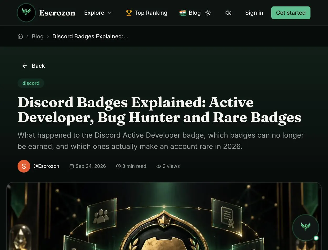Click the left arrow beside Back
Viewport: 328px width, 250px height.
[25, 66]
